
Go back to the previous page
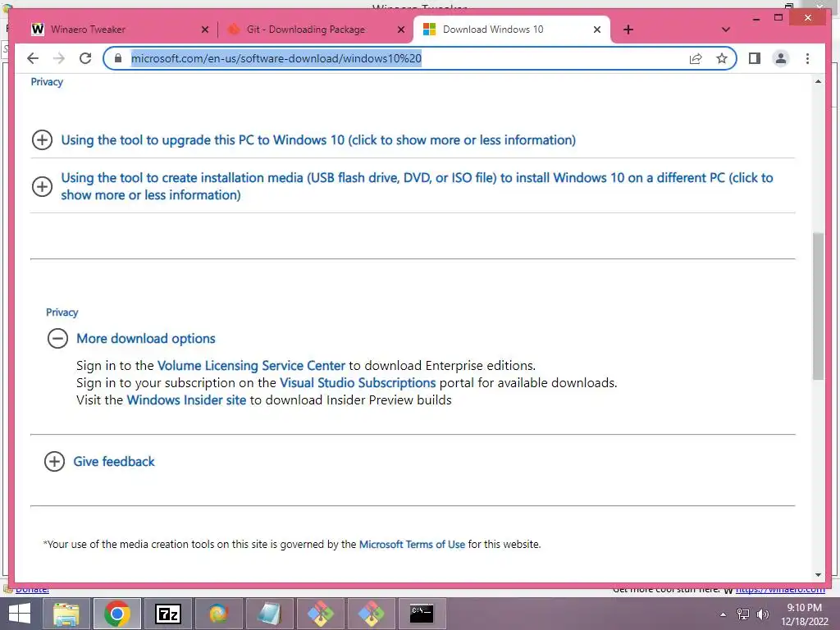pos(33,58)
